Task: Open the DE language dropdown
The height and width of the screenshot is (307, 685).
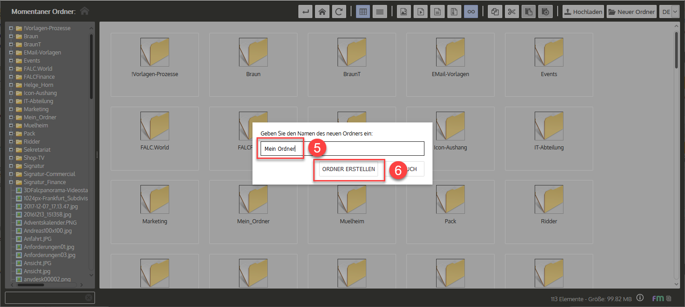Action: [x=670, y=12]
